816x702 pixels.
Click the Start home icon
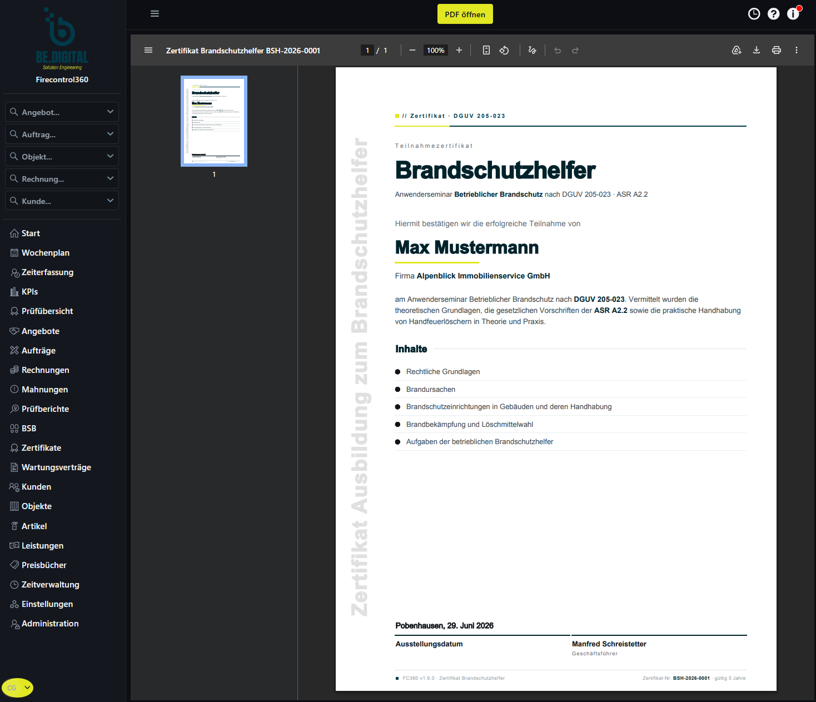(x=14, y=233)
